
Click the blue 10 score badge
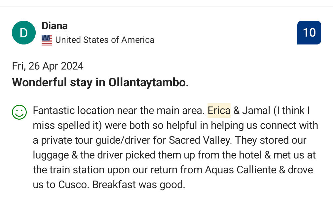coord(309,33)
